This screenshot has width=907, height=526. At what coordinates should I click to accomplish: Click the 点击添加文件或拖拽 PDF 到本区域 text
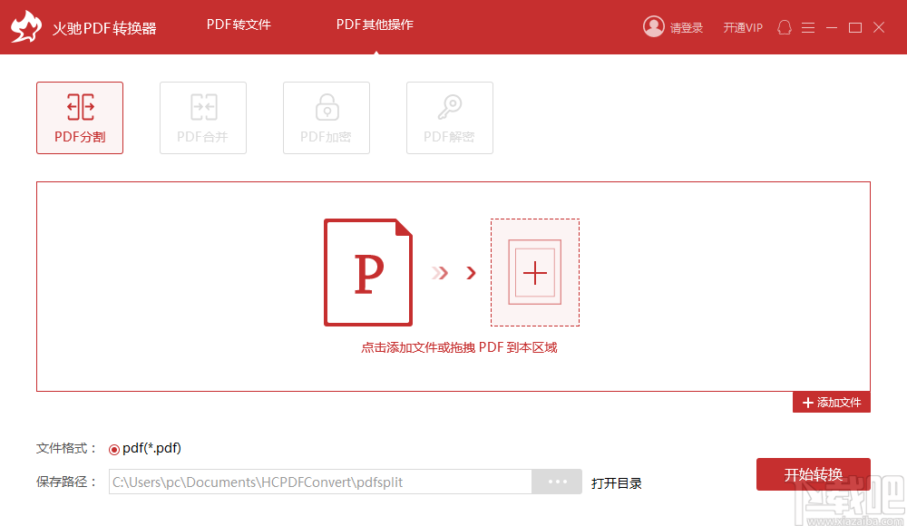(x=459, y=347)
